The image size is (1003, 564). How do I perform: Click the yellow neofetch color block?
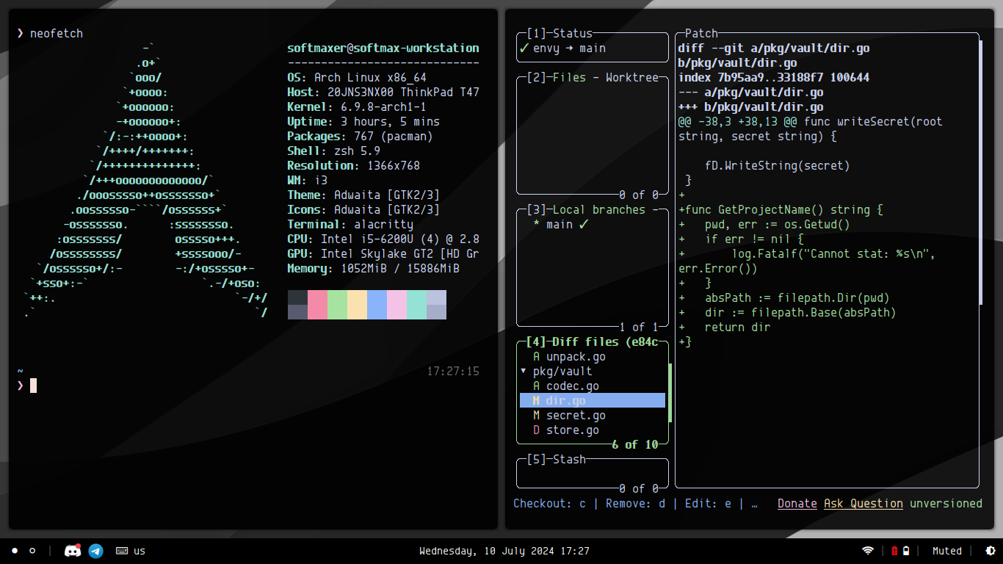coord(357,305)
